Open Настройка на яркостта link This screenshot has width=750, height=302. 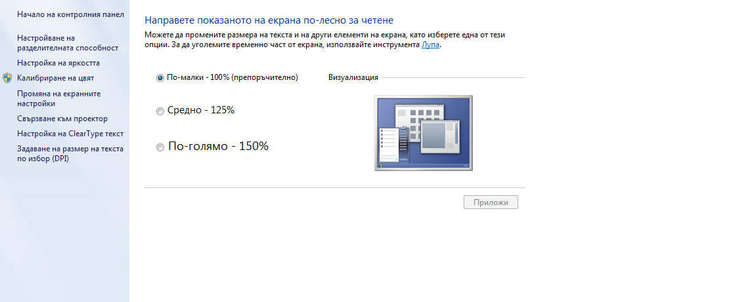click(x=58, y=63)
